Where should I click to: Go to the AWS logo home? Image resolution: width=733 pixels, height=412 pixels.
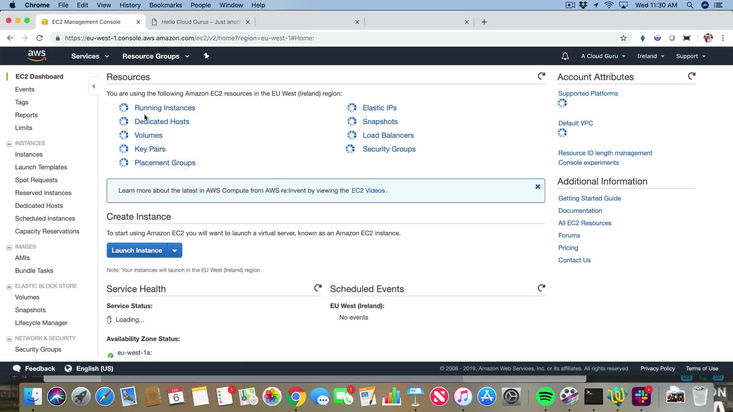[x=37, y=56]
